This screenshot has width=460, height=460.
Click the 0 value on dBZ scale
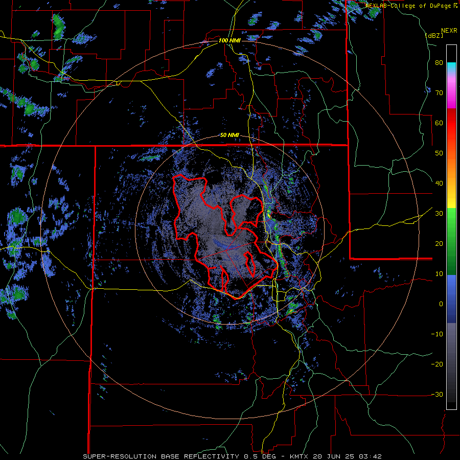coord(441,304)
